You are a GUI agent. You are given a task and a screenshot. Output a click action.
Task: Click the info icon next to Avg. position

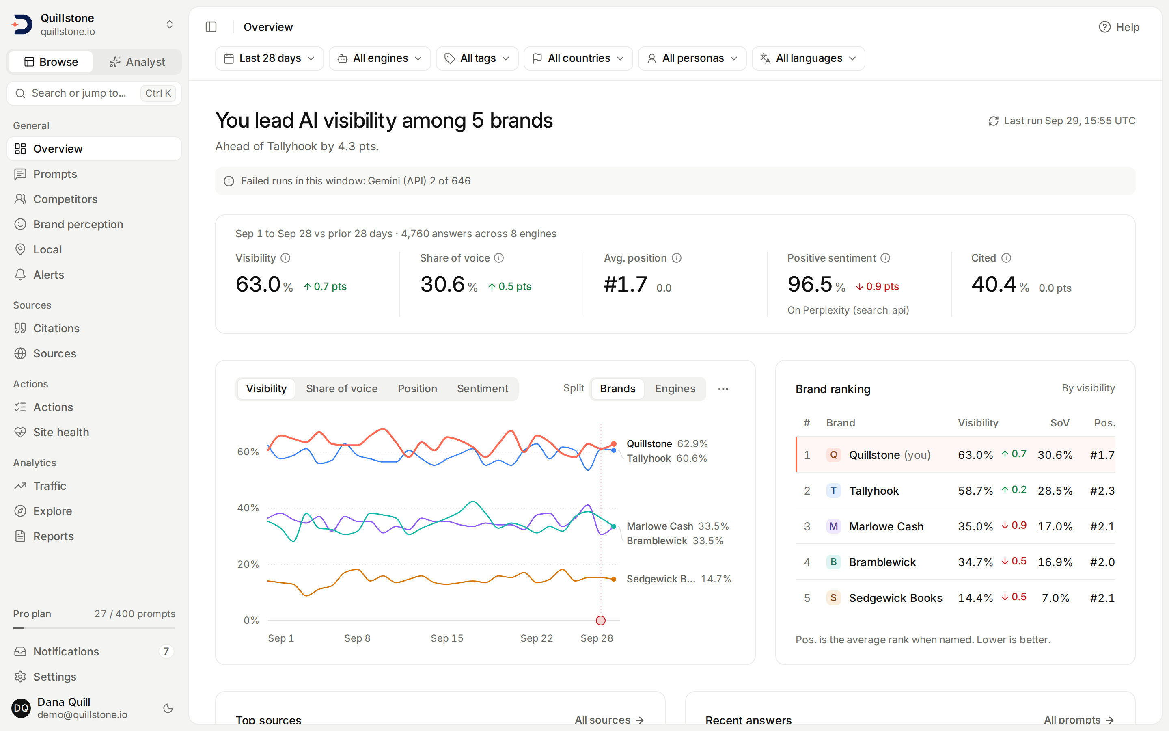tap(677, 258)
